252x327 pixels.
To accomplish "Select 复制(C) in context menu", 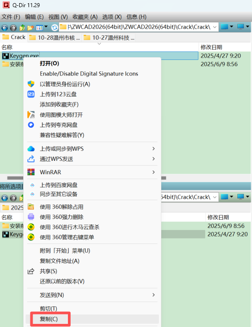I will pos(92,319).
